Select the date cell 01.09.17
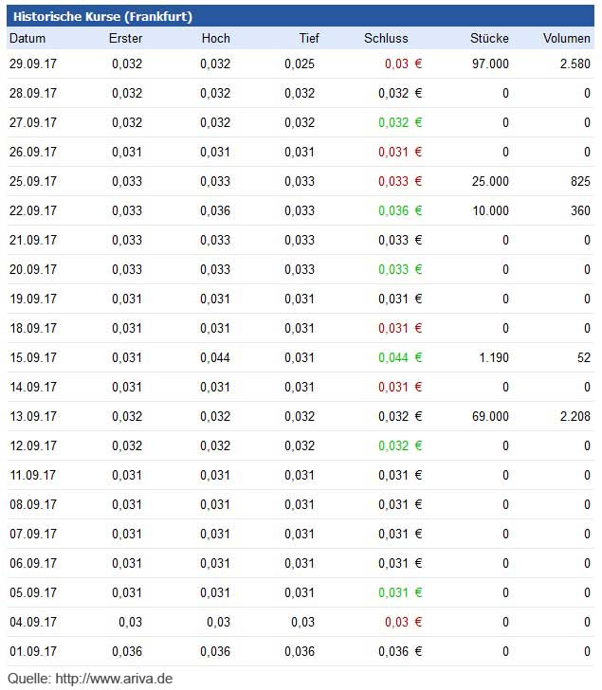This screenshot has height=690, width=602. [x=33, y=651]
